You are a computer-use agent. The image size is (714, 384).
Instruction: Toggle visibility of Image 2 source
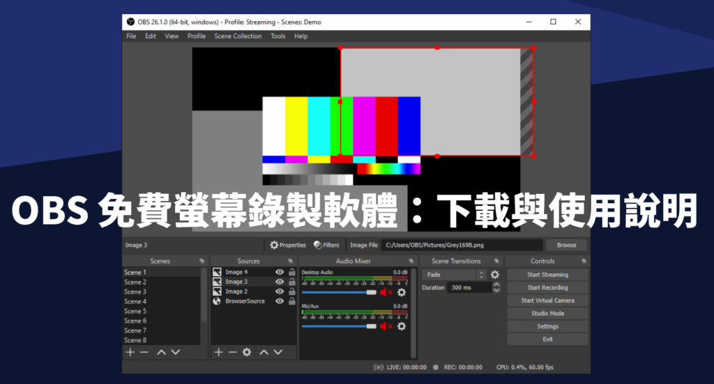pos(280,291)
